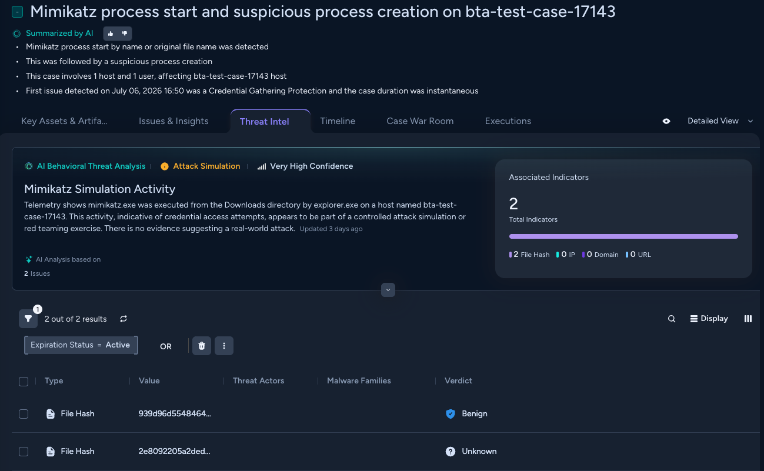
Task: Click the 2 Issues link
Action: pyautogui.click(x=37, y=273)
